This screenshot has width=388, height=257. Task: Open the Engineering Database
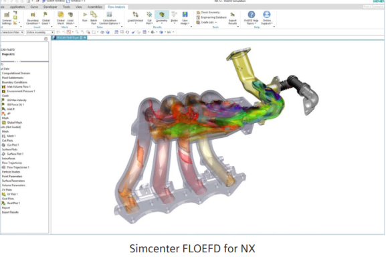point(211,17)
